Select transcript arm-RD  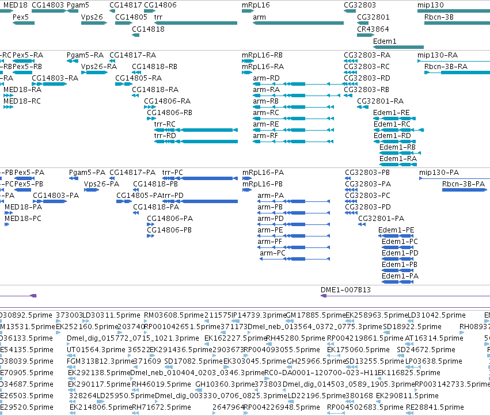click(298, 84)
